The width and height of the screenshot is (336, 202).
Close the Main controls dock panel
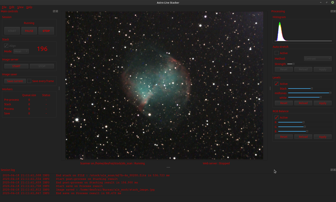tap(57, 11)
